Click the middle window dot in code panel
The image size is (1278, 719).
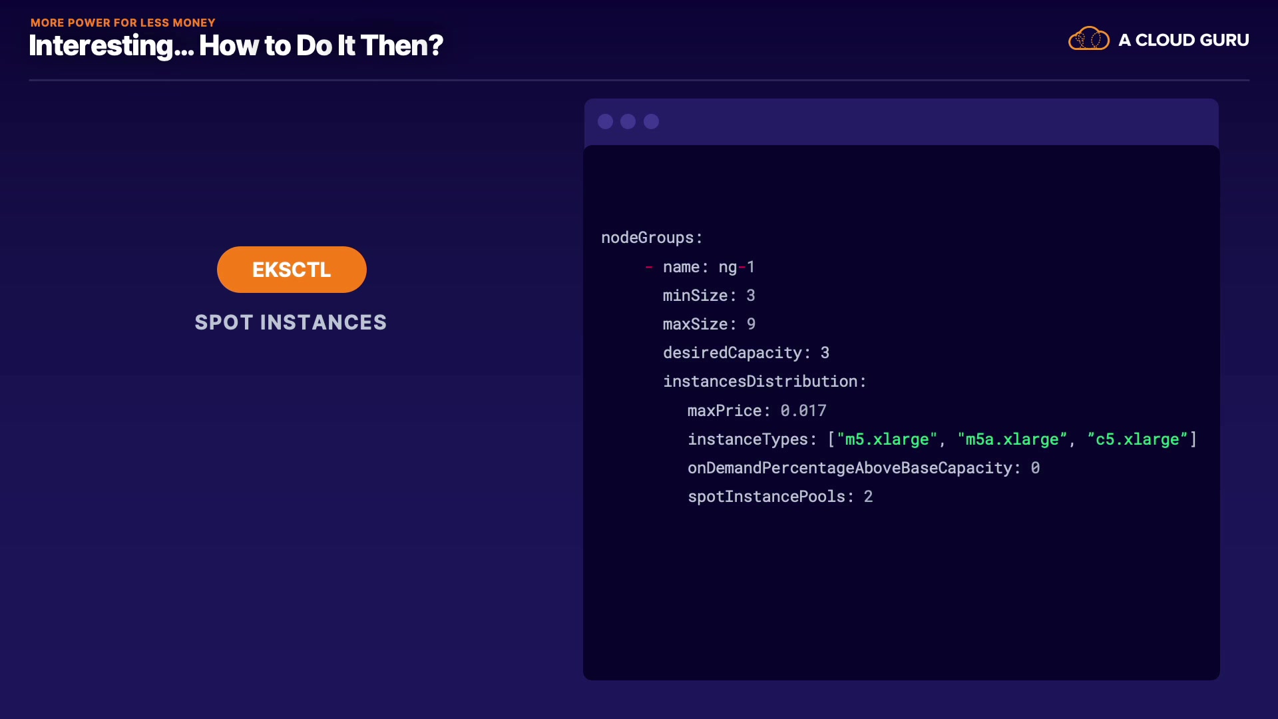pos(628,121)
